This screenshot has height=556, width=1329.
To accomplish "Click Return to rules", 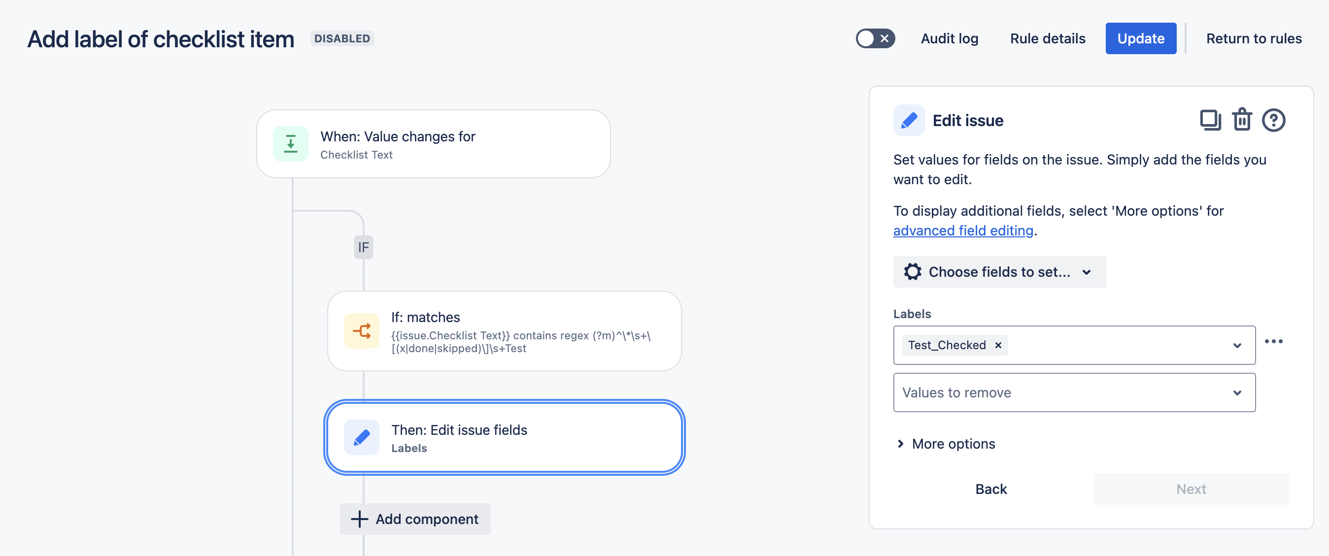I will [1254, 39].
